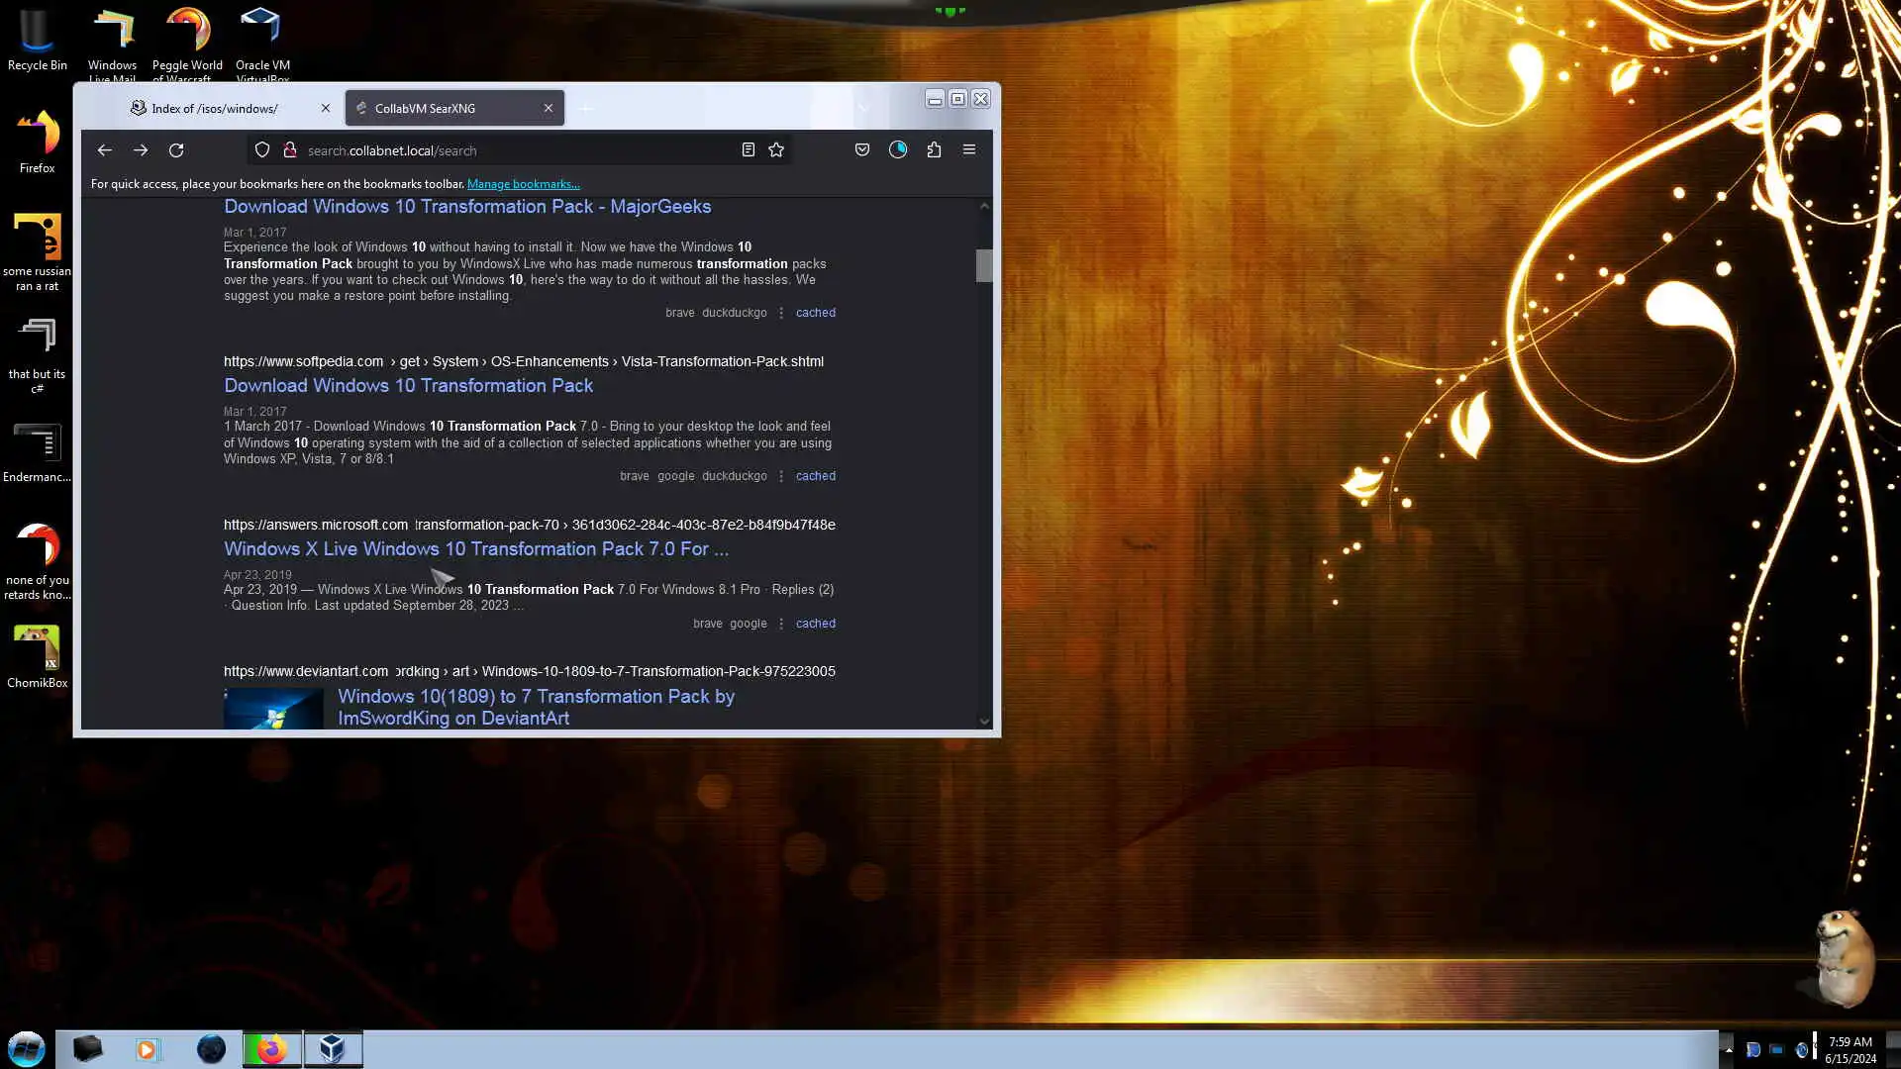
Task: Toggle reader view in address bar
Action: click(x=749, y=150)
